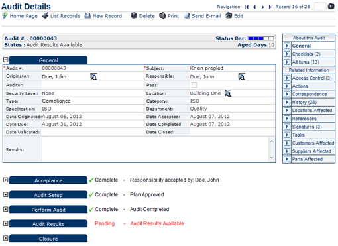Go to previous record arrow

pos(254,7)
